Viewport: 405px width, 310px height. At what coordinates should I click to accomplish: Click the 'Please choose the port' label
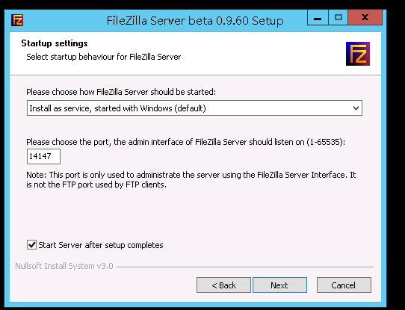point(186,142)
